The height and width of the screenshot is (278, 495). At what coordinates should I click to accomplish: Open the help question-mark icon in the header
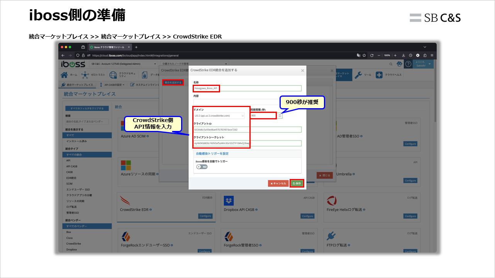(408, 64)
